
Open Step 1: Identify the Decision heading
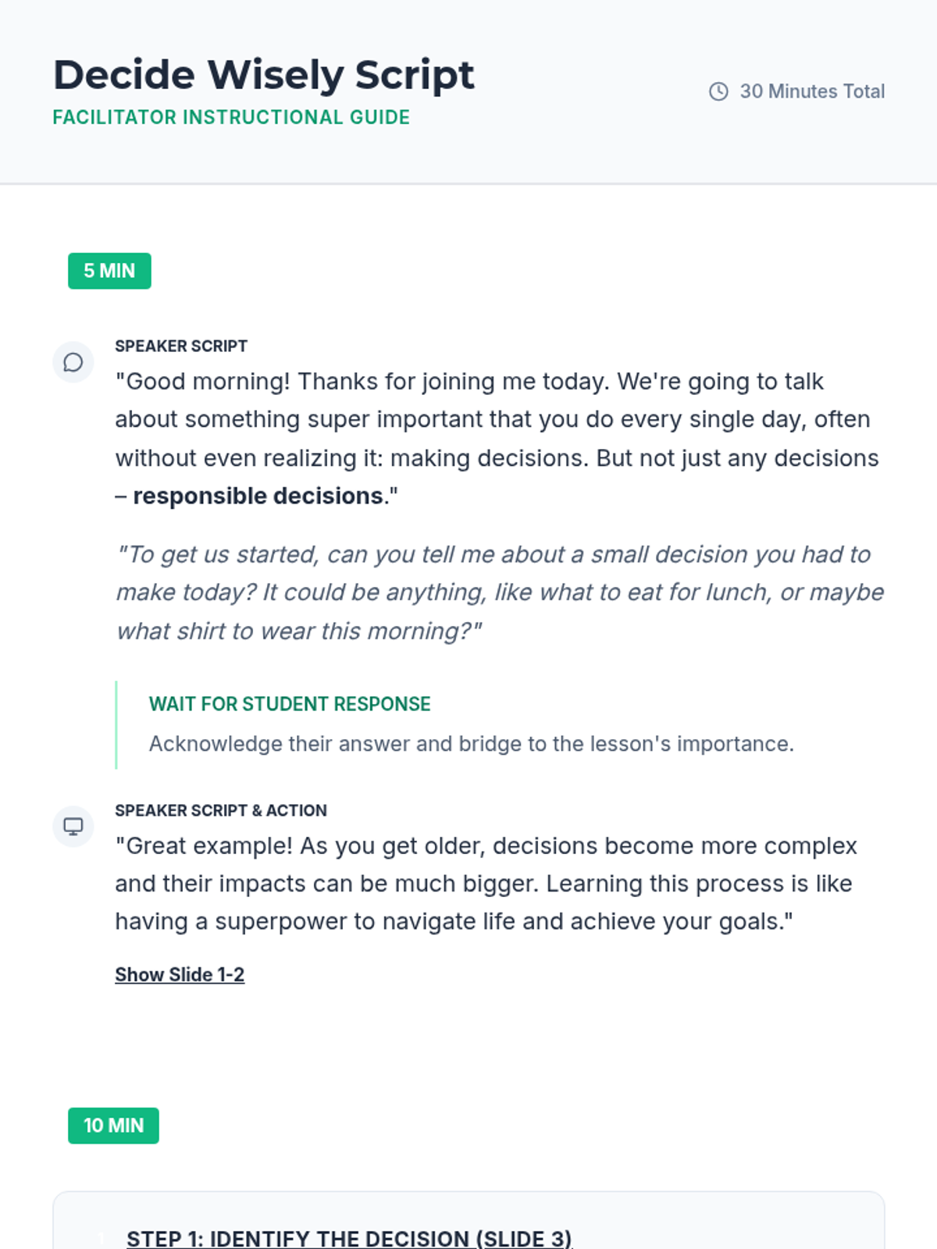tap(349, 1238)
